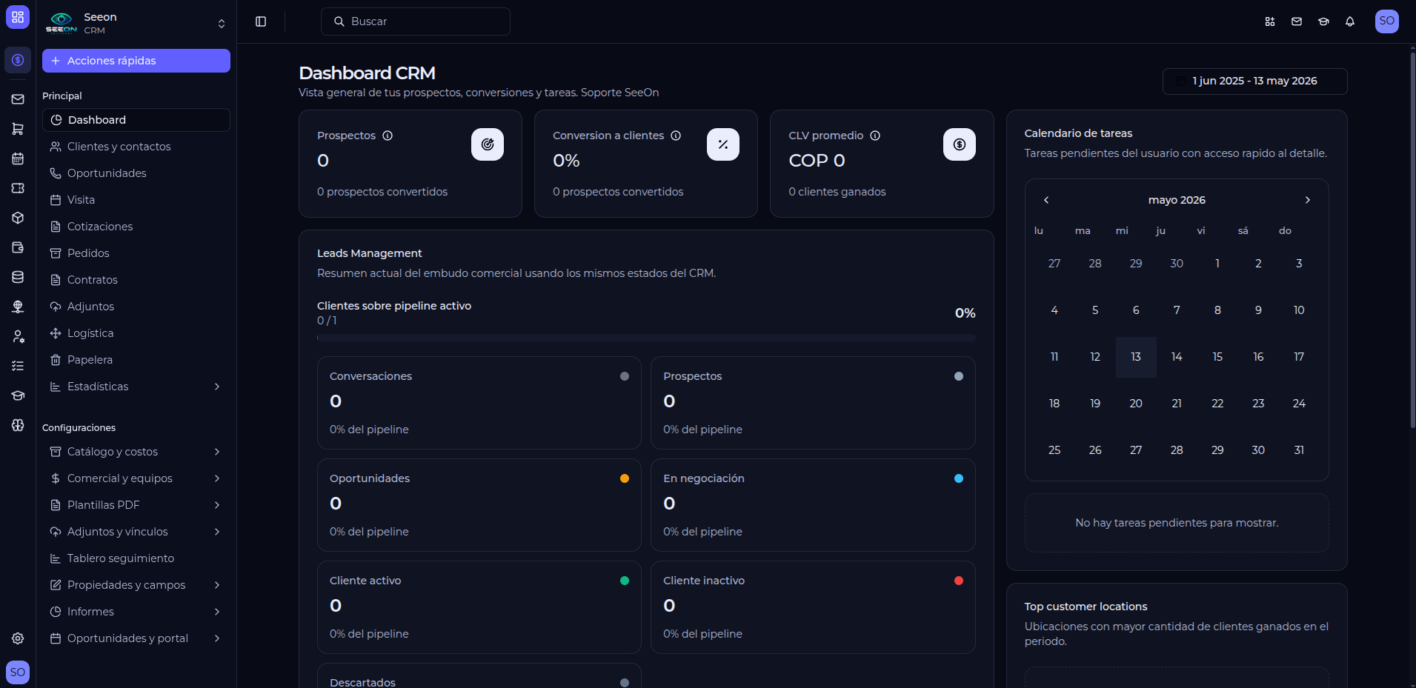Focus the Buscar search field
The image size is (1416, 688).
coord(416,21)
